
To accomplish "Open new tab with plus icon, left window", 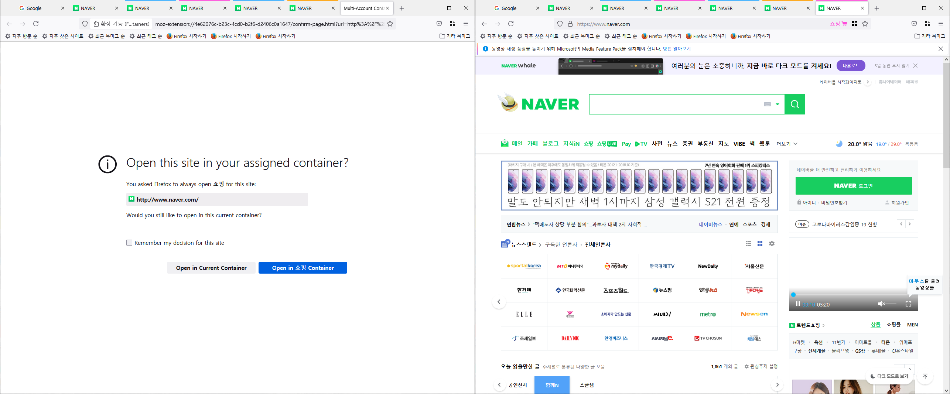I will point(402,8).
